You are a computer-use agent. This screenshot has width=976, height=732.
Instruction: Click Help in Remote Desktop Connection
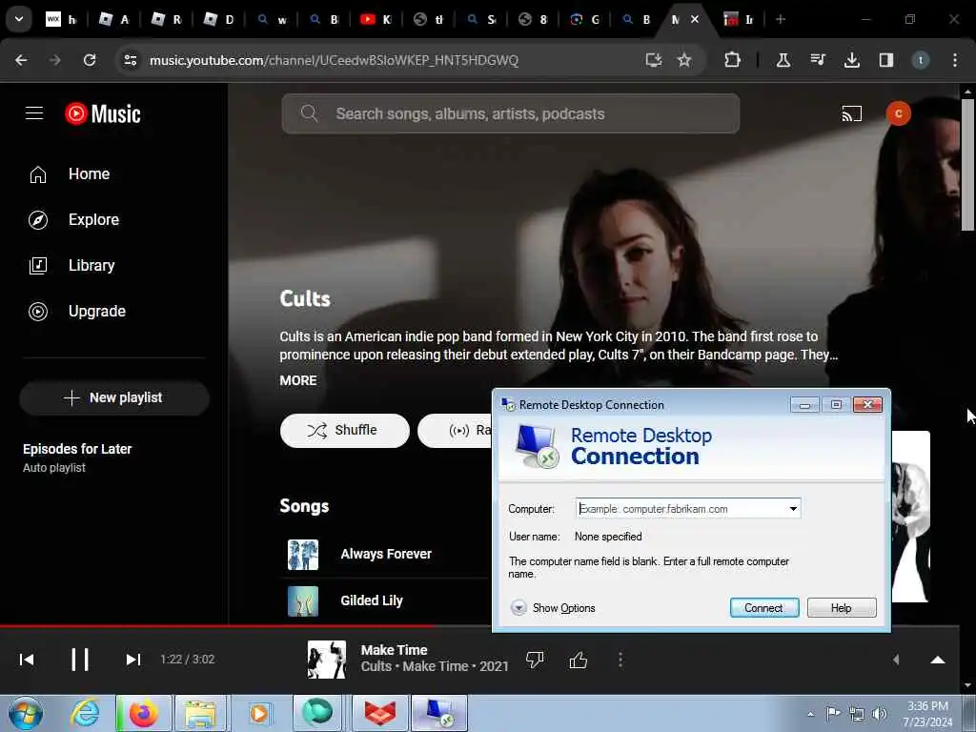pyautogui.click(x=842, y=608)
